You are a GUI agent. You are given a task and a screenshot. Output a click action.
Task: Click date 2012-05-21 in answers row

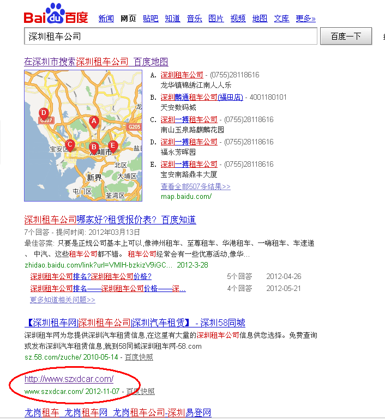284,288
